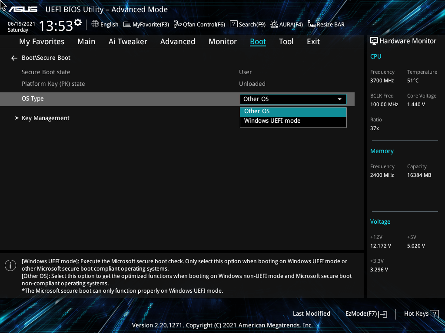The width and height of the screenshot is (445, 333).
Task: Click the Last Modified button
Action: point(312,313)
